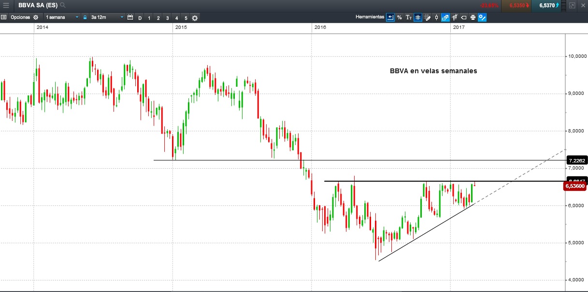Select the price label tag tool
588x292 pixels.
(x=464, y=17)
